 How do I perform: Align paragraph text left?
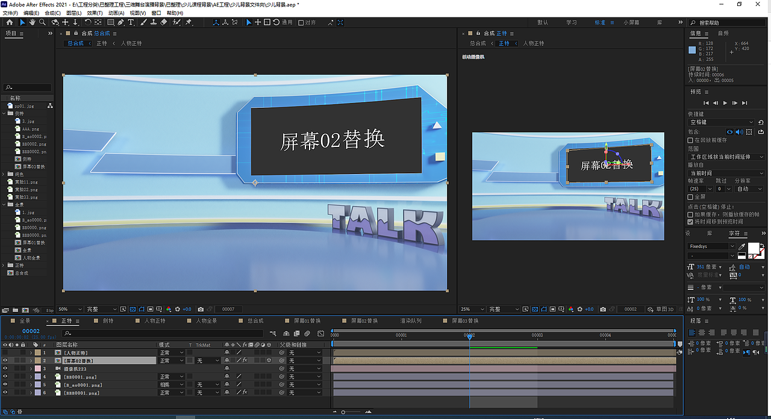[x=692, y=333]
